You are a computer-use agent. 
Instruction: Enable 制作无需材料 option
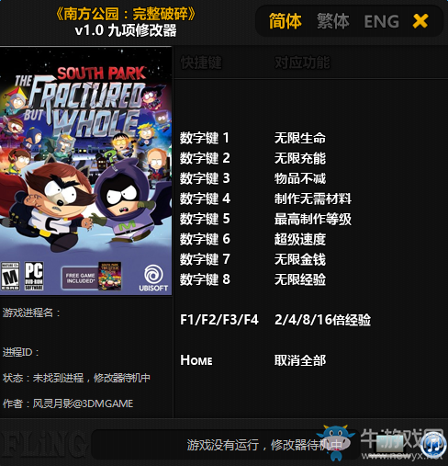pos(313,199)
